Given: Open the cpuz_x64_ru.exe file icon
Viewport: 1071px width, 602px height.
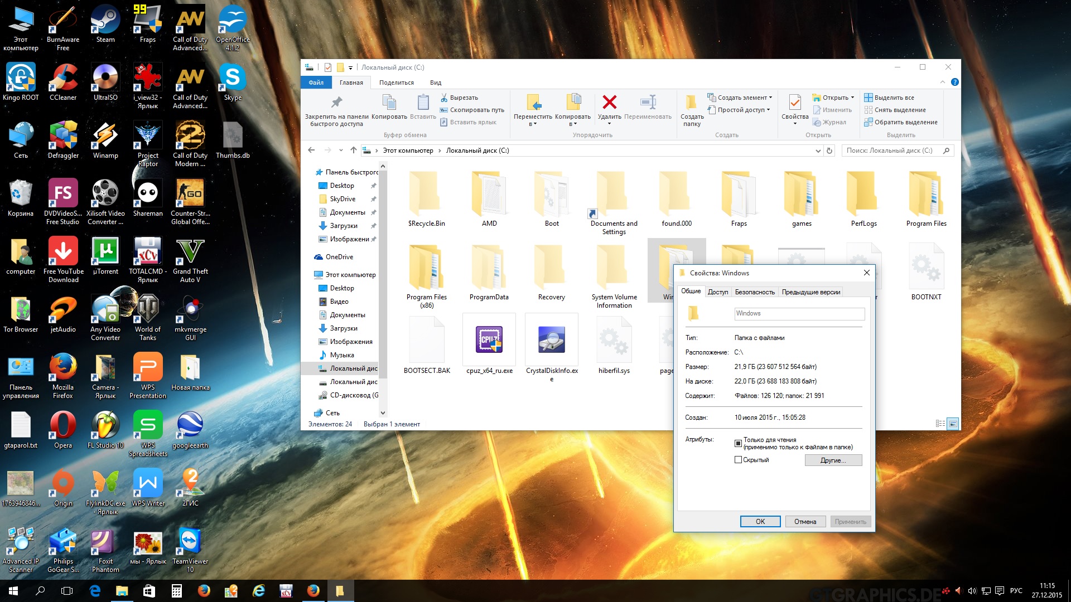Looking at the screenshot, I should (x=489, y=339).
